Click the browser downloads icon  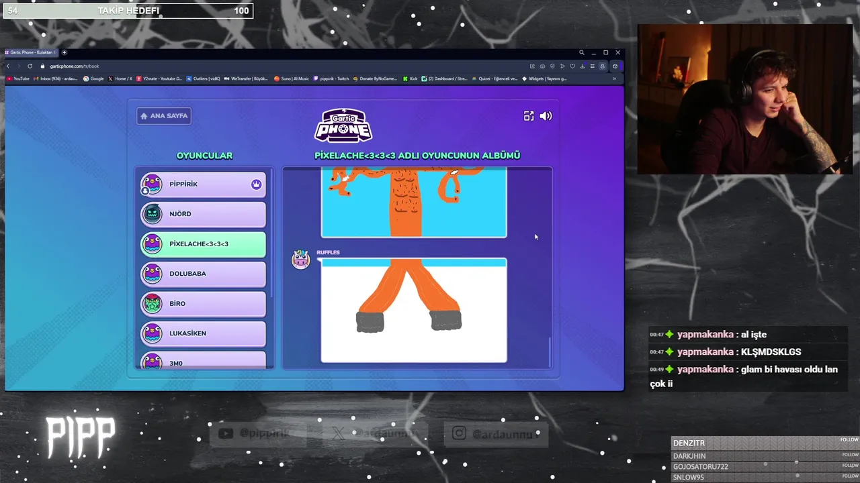click(583, 66)
